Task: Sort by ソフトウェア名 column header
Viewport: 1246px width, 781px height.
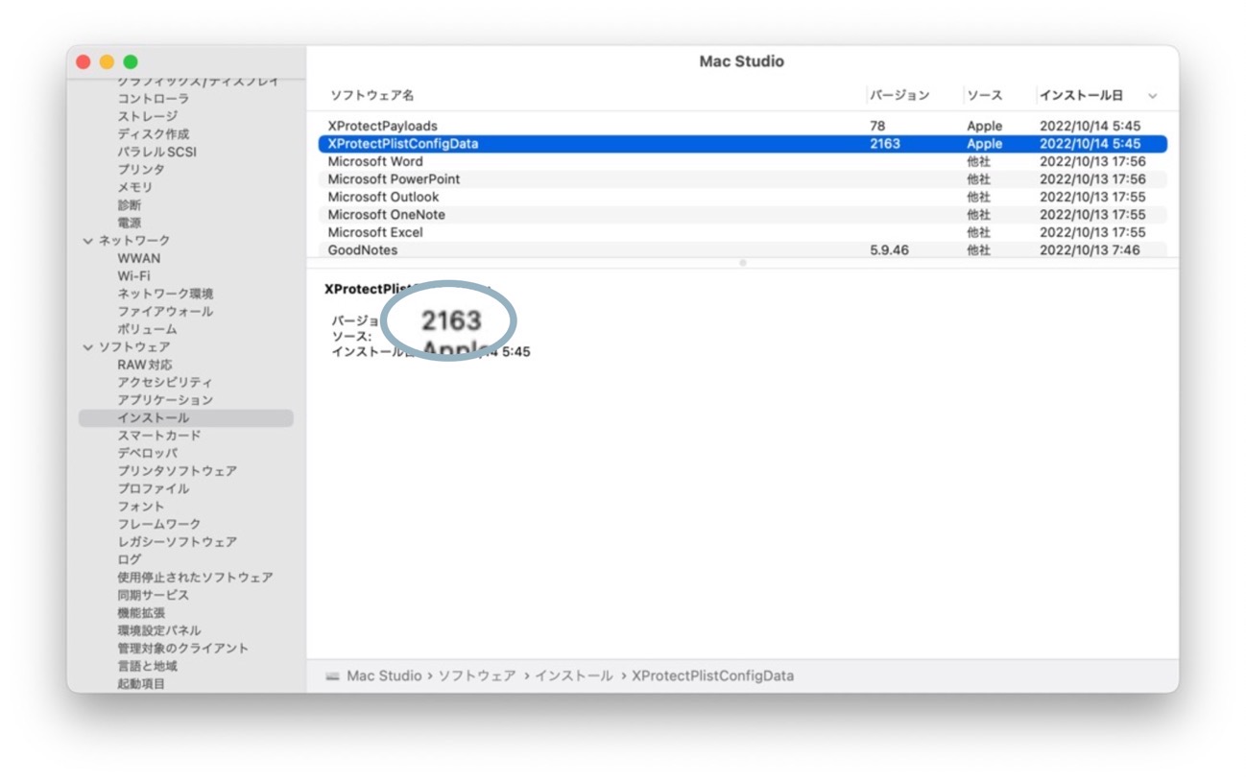Action: (372, 96)
